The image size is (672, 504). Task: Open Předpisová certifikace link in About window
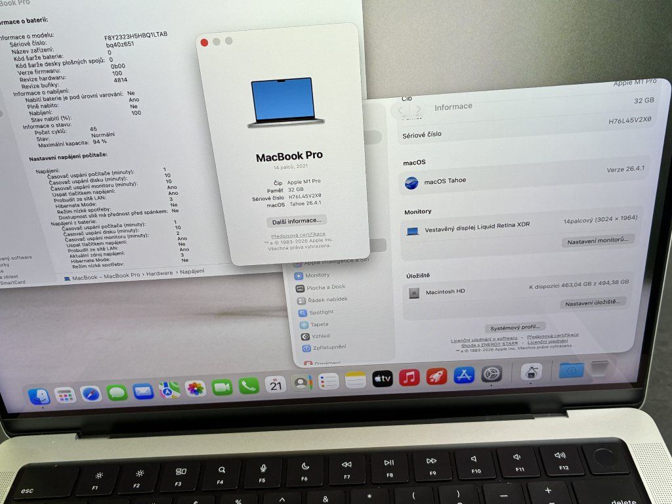pyautogui.click(x=299, y=236)
